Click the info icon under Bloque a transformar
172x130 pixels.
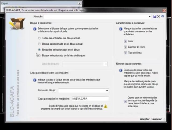35,29
